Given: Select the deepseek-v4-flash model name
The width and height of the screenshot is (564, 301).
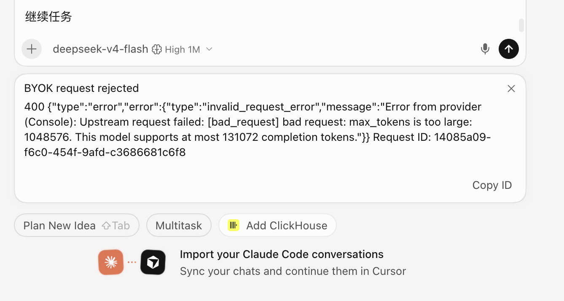Looking at the screenshot, I should pos(100,49).
